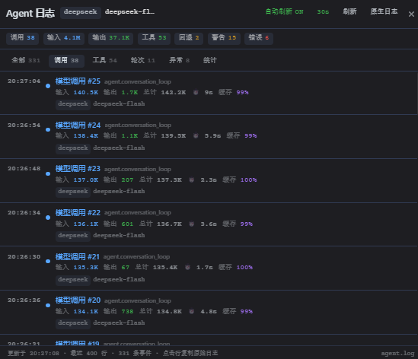Click the deepseek tag in call #20 row
Image resolution: width=418 pixels, height=359 pixels.
tap(73, 323)
